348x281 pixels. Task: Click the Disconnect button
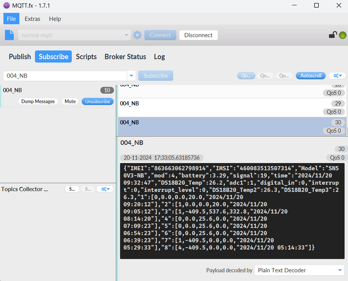click(x=198, y=35)
